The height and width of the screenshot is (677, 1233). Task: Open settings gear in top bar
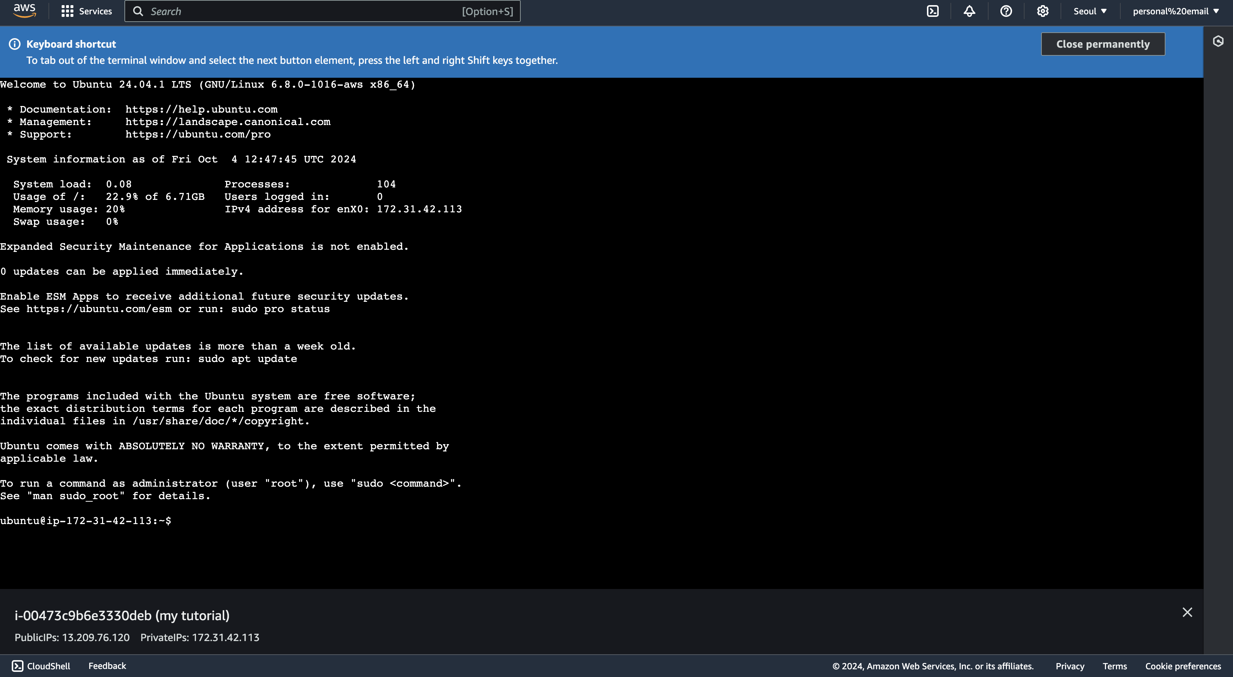(1043, 11)
